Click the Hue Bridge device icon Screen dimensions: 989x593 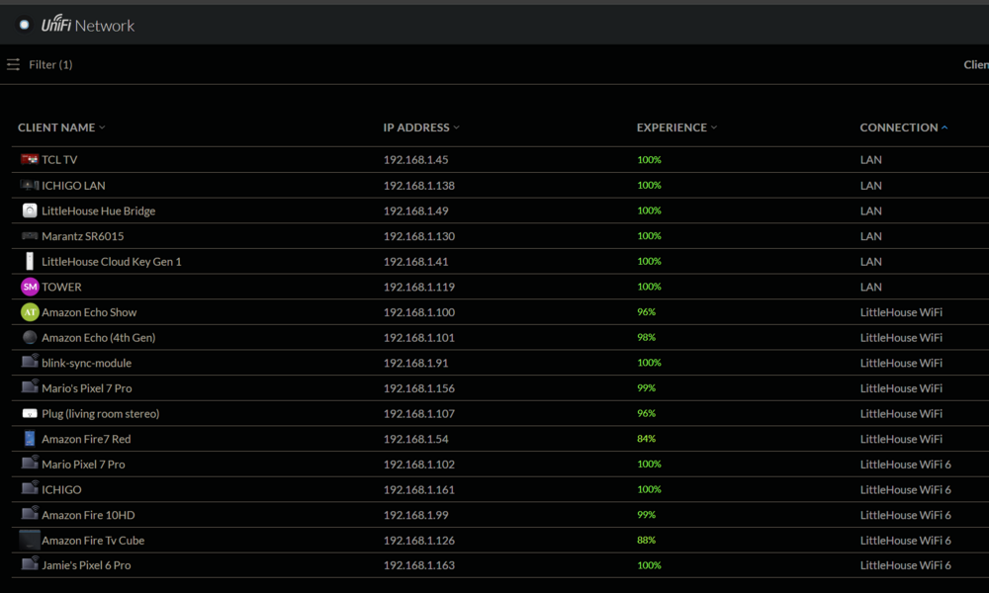point(30,211)
